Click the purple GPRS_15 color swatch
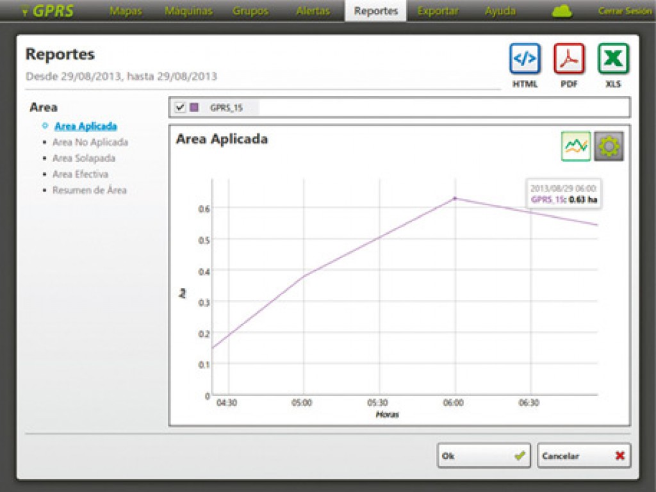Screen dimensions: 656x492 (194, 108)
